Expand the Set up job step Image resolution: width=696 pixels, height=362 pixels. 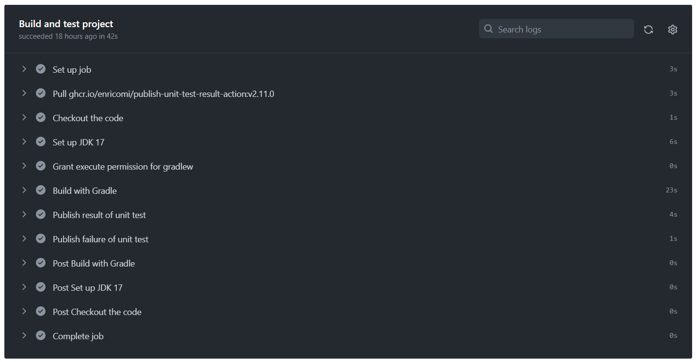[24, 69]
